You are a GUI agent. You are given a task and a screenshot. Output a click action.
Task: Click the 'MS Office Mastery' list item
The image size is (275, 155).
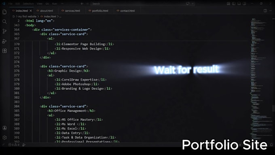click(x=78, y=120)
